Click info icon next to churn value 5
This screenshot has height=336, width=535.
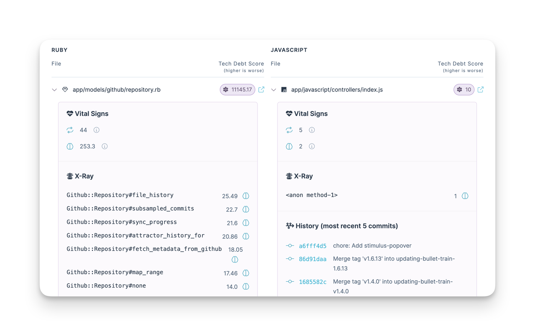[x=312, y=130]
